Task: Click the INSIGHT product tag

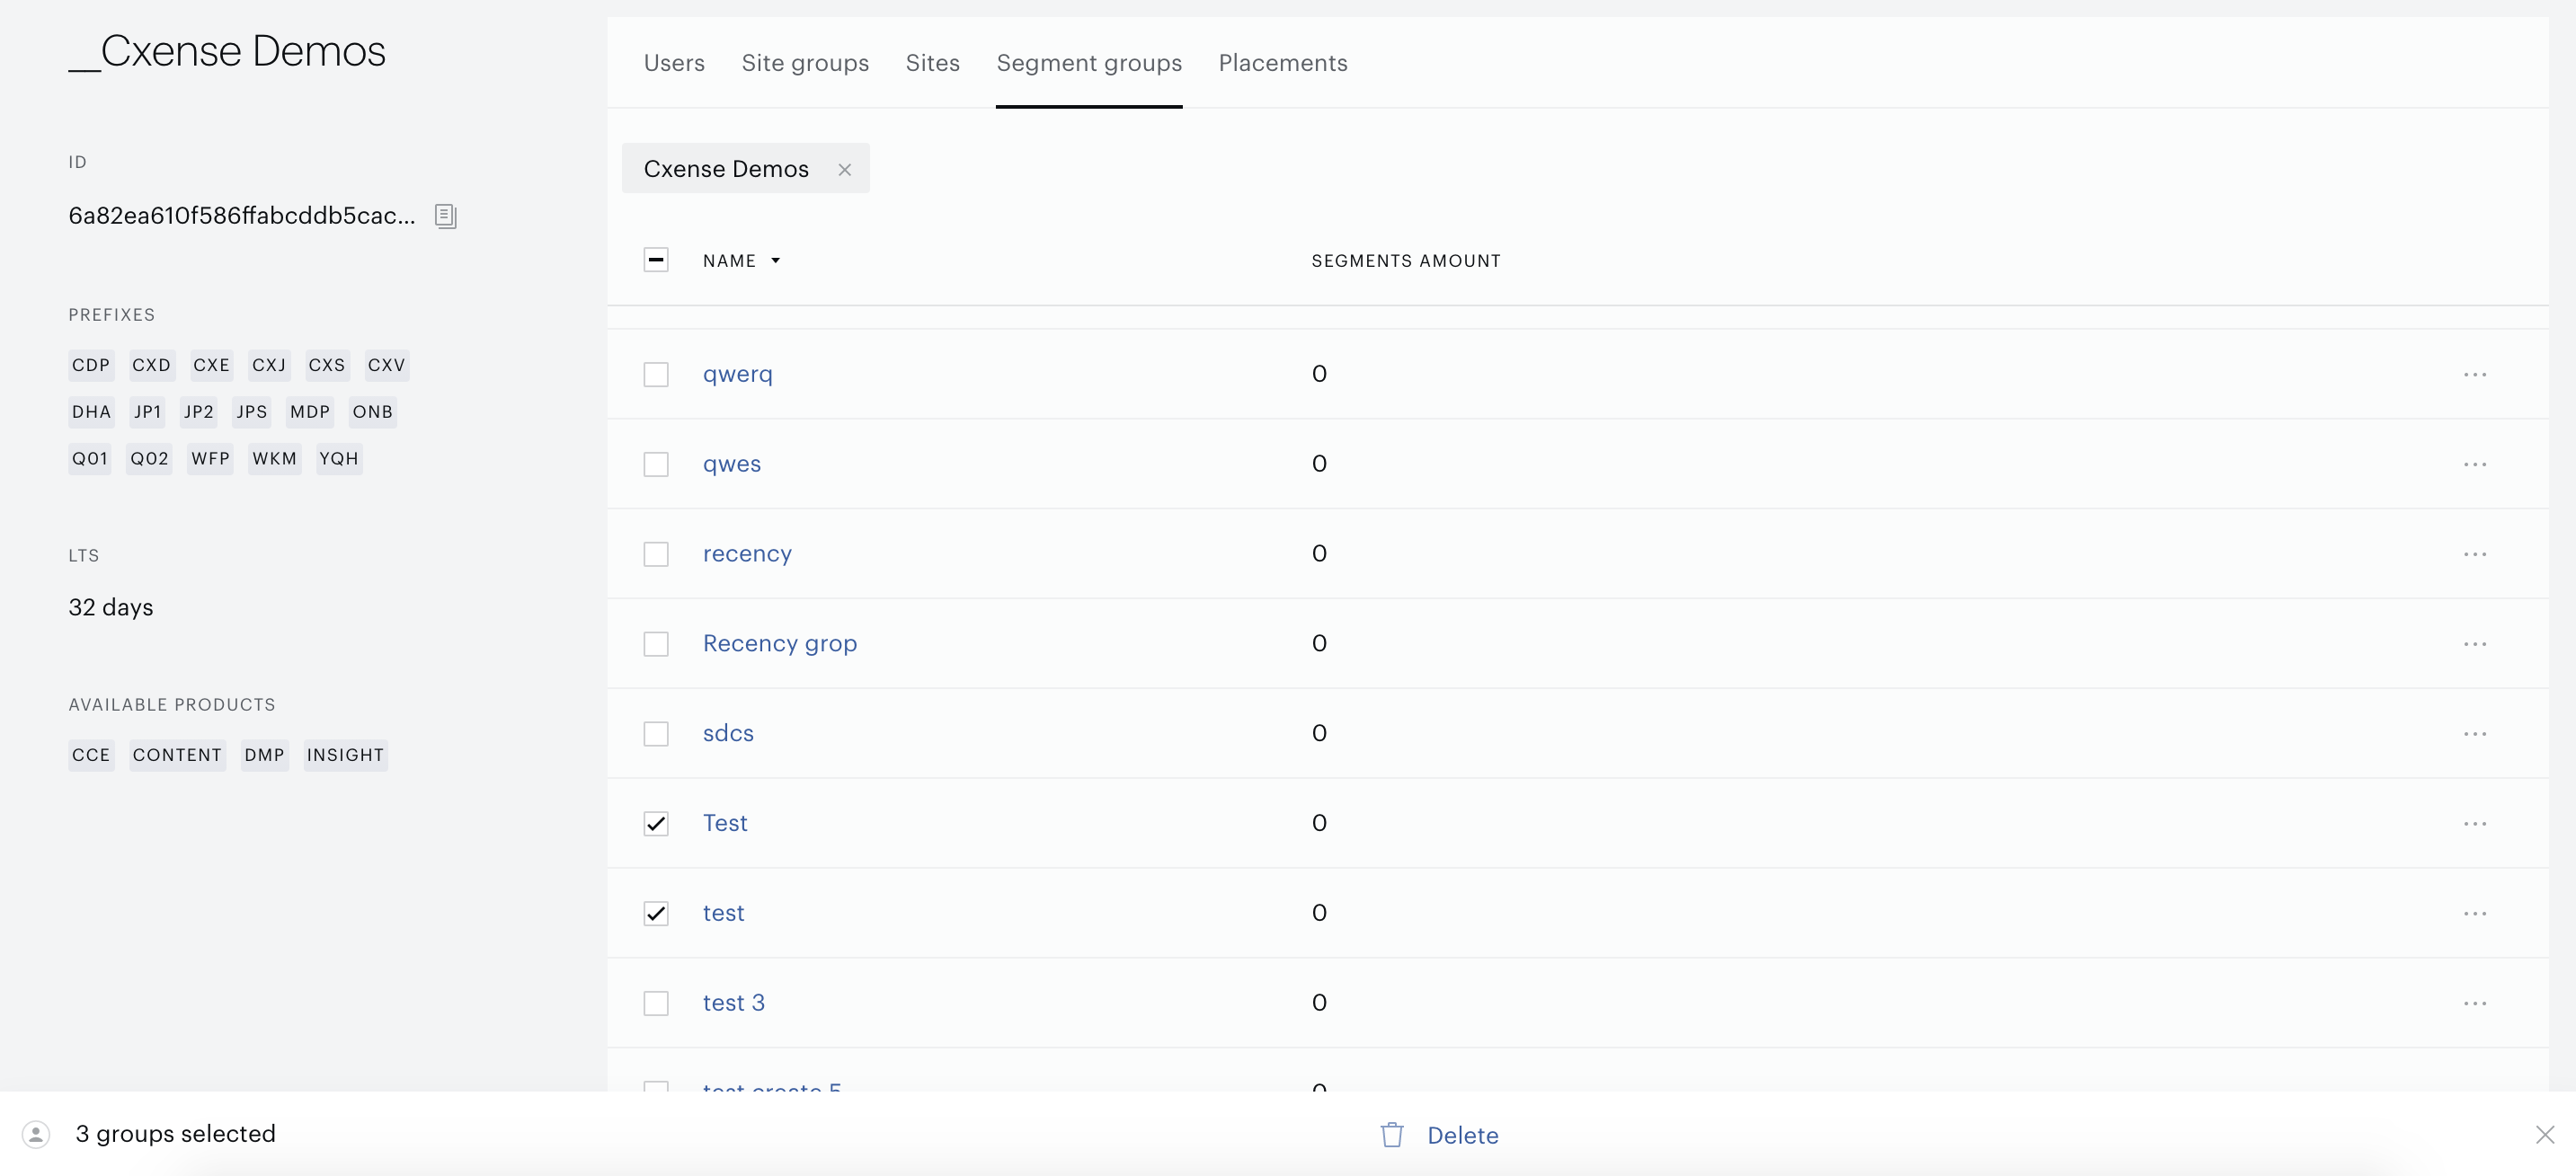Action: (346, 756)
